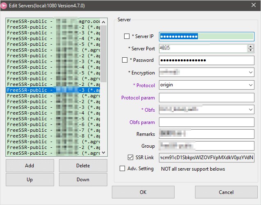Click the Cancel button
261x205 pixels.
point(226,192)
